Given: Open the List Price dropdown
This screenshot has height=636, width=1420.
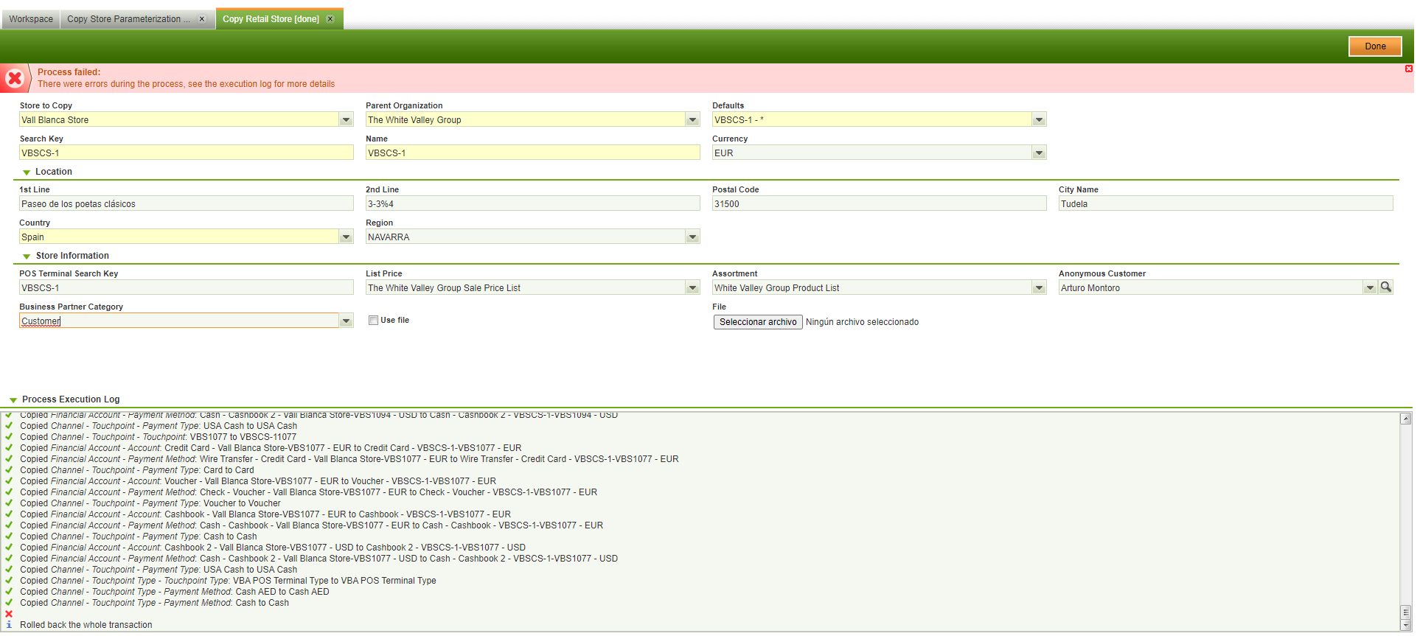Looking at the screenshot, I should click(692, 288).
